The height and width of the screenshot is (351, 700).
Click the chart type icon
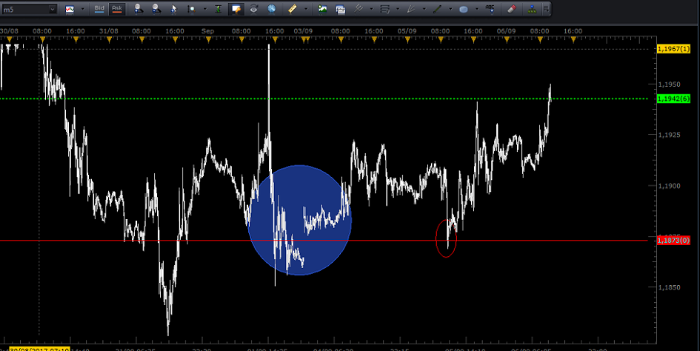coord(70,10)
